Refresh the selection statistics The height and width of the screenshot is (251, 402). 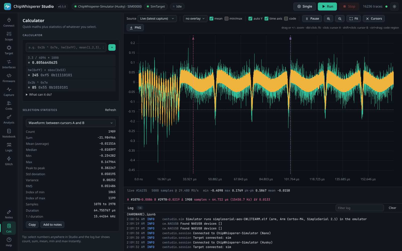111,110
